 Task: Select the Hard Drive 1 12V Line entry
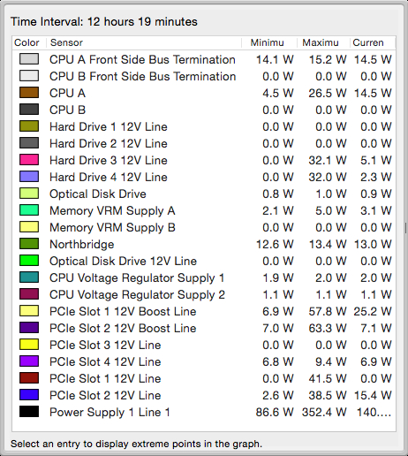coord(204,126)
